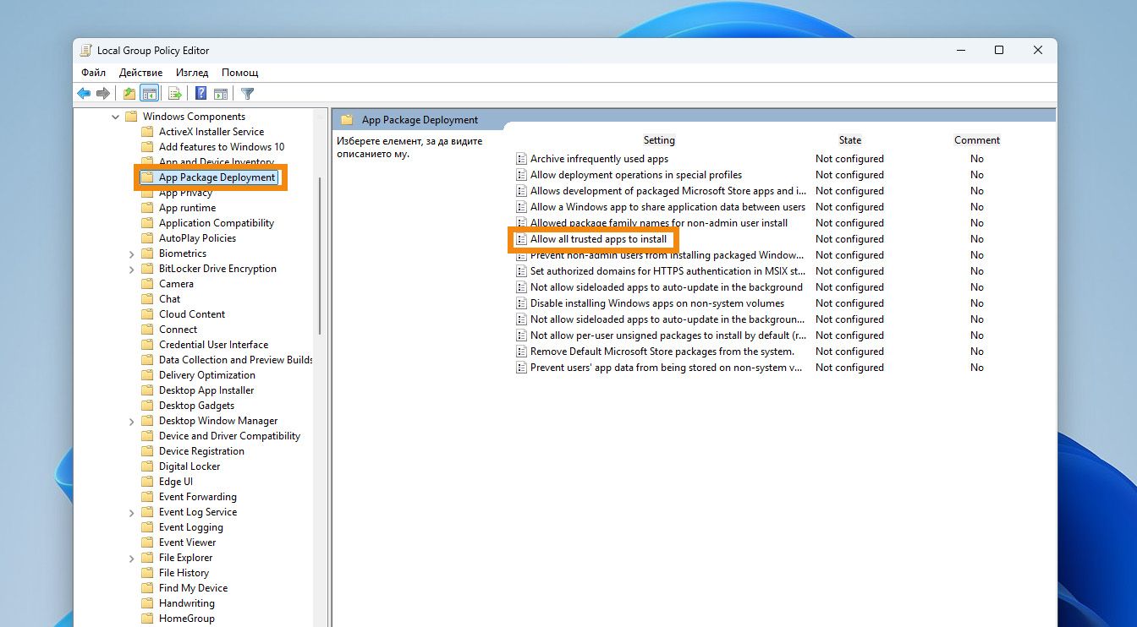Click the folder icon beside Cloud Content
Image resolution: width=1137 pixels, height=627 pixels.
(148, 314)
